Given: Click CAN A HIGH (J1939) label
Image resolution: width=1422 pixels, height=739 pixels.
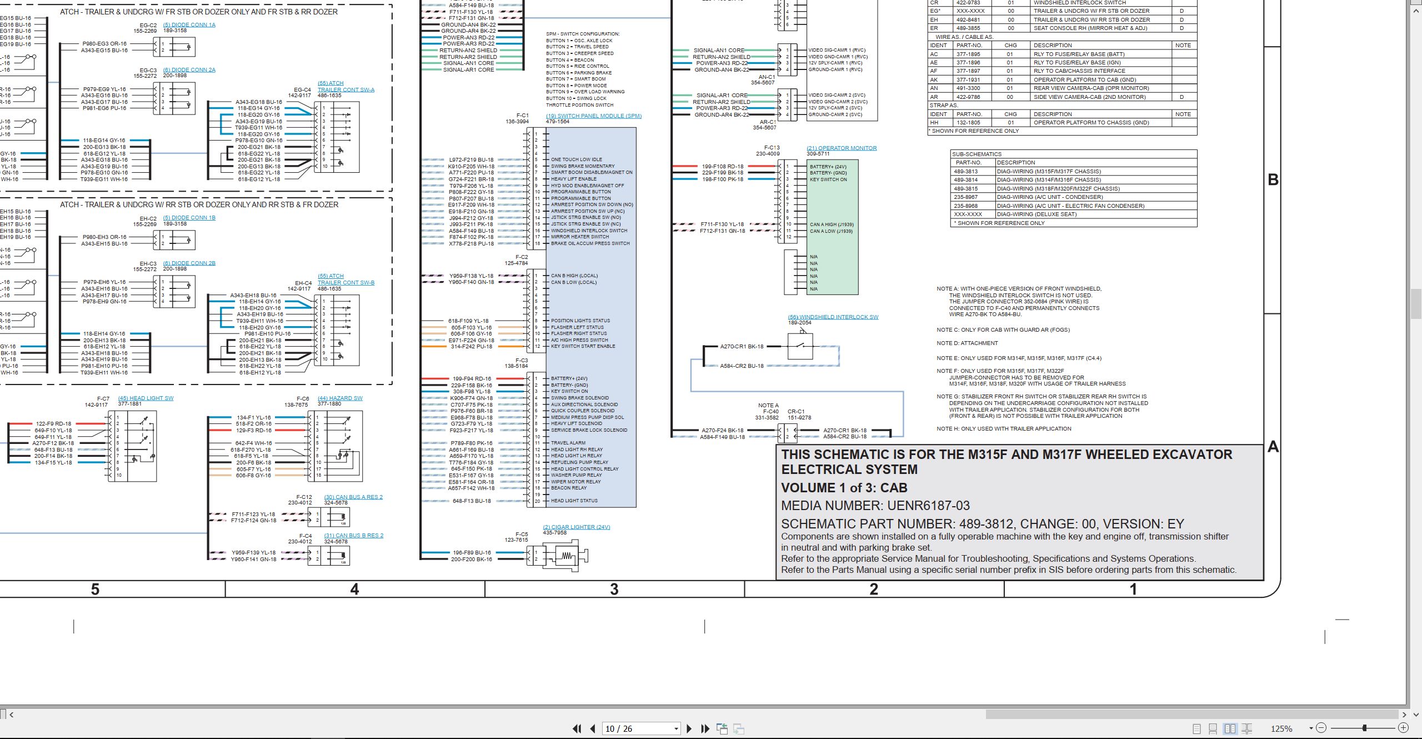Looking at the screenshot, I should point(832,224).
